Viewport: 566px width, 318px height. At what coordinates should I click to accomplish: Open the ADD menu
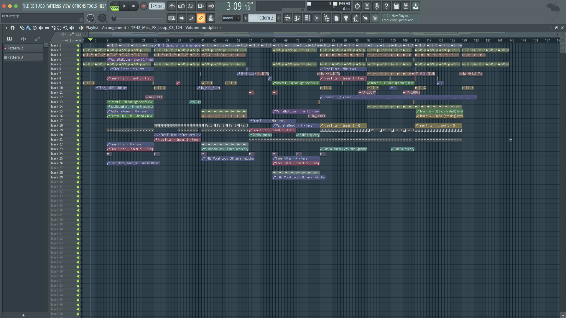tap(42, 6)
